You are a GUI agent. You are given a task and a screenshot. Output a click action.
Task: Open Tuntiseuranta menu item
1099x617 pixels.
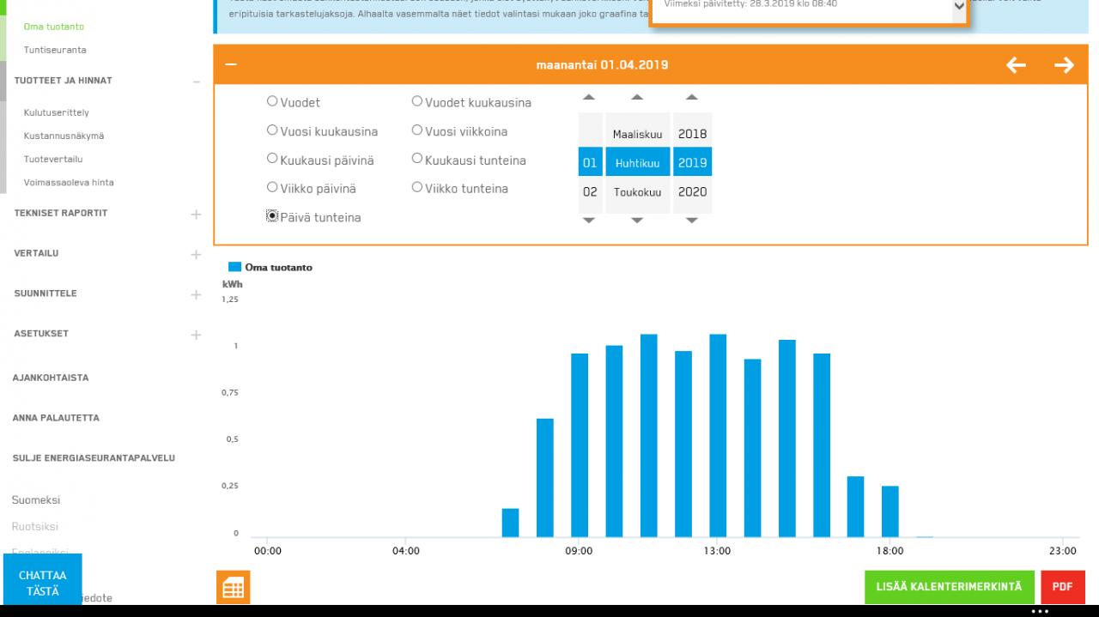tap(55, 50)
